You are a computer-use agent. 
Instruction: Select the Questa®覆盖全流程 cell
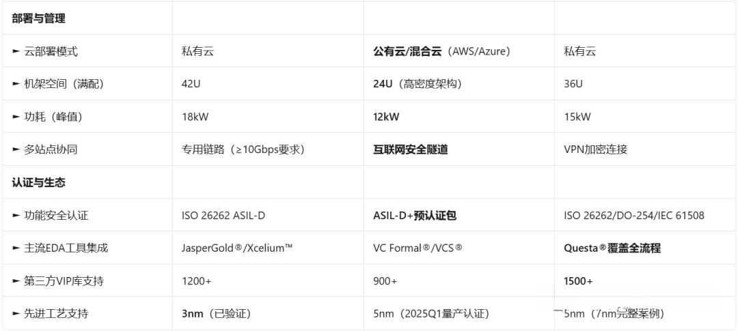pos(612,248)
